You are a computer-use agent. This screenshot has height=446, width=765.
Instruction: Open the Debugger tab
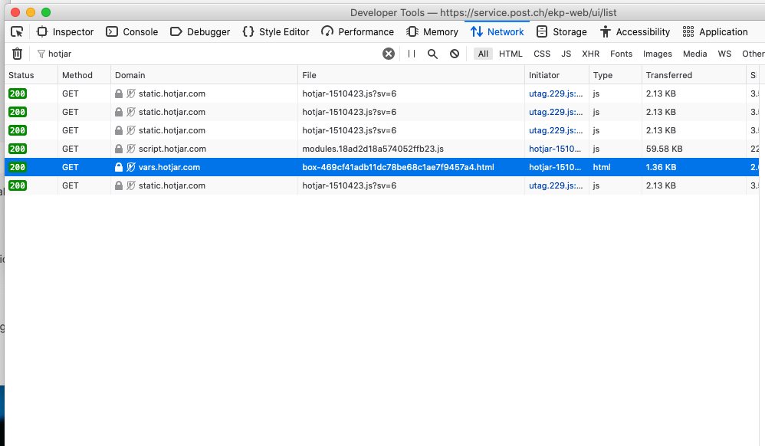click(199, 31)
